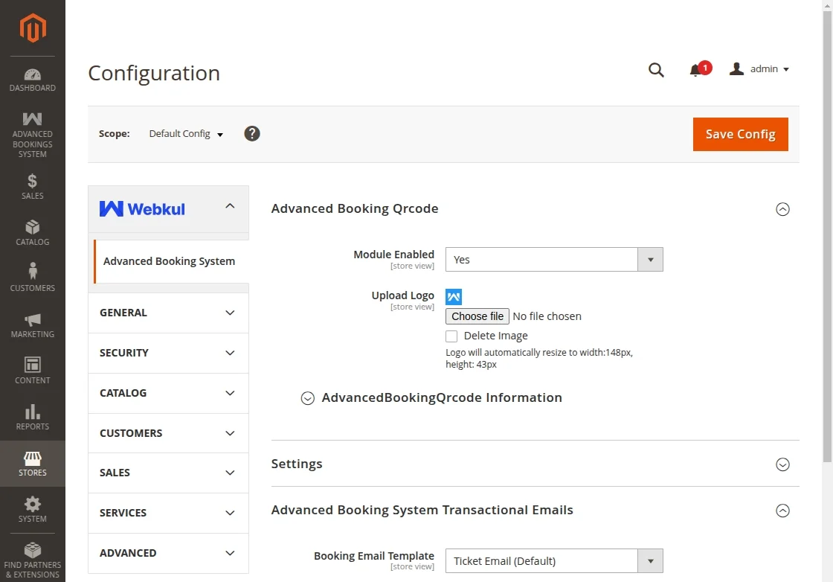Check the Delete Image checkbox

[x=451, y=336]
